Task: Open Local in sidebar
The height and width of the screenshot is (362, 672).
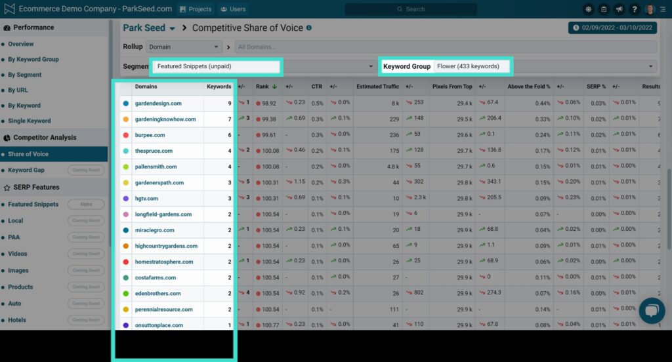Action: [x=16, y=220]
